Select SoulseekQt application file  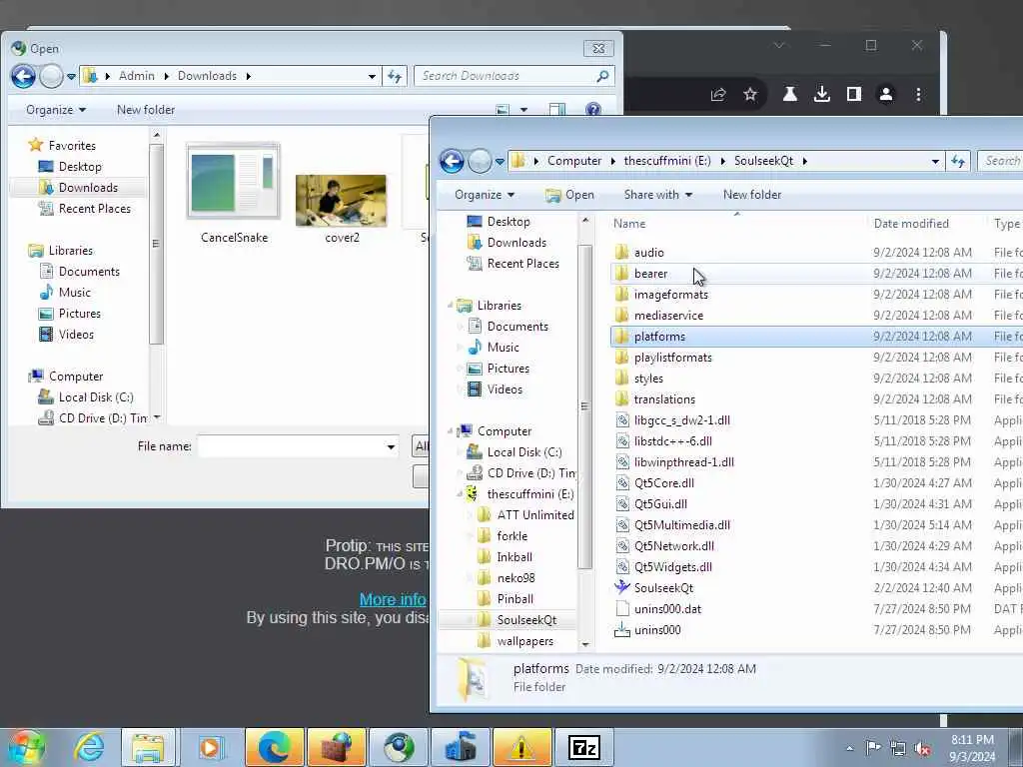[663, 588]
